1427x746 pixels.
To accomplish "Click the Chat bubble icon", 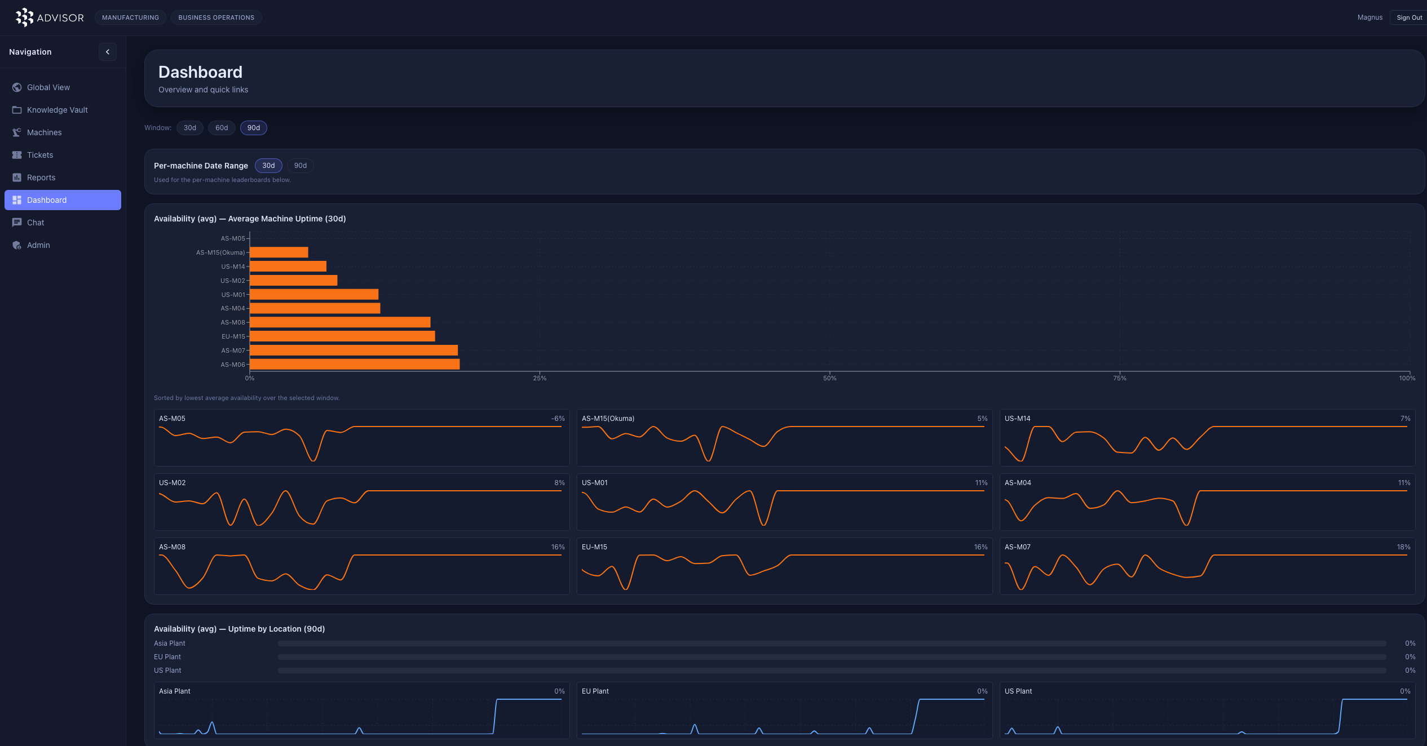I will pos(17,223).
